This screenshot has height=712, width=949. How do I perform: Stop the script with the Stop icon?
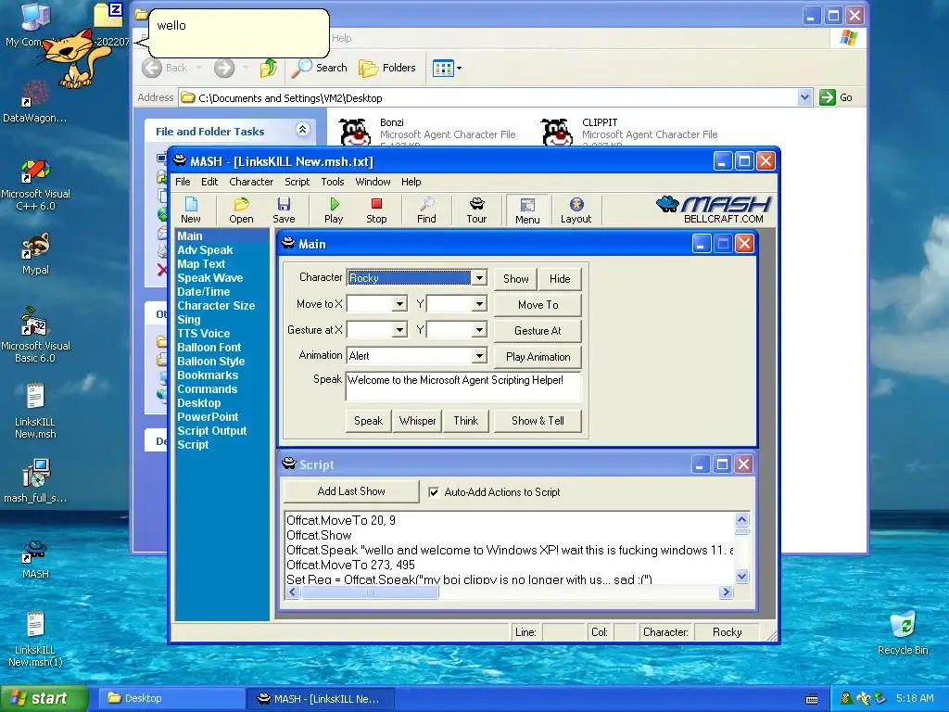[x=376, y=210]
